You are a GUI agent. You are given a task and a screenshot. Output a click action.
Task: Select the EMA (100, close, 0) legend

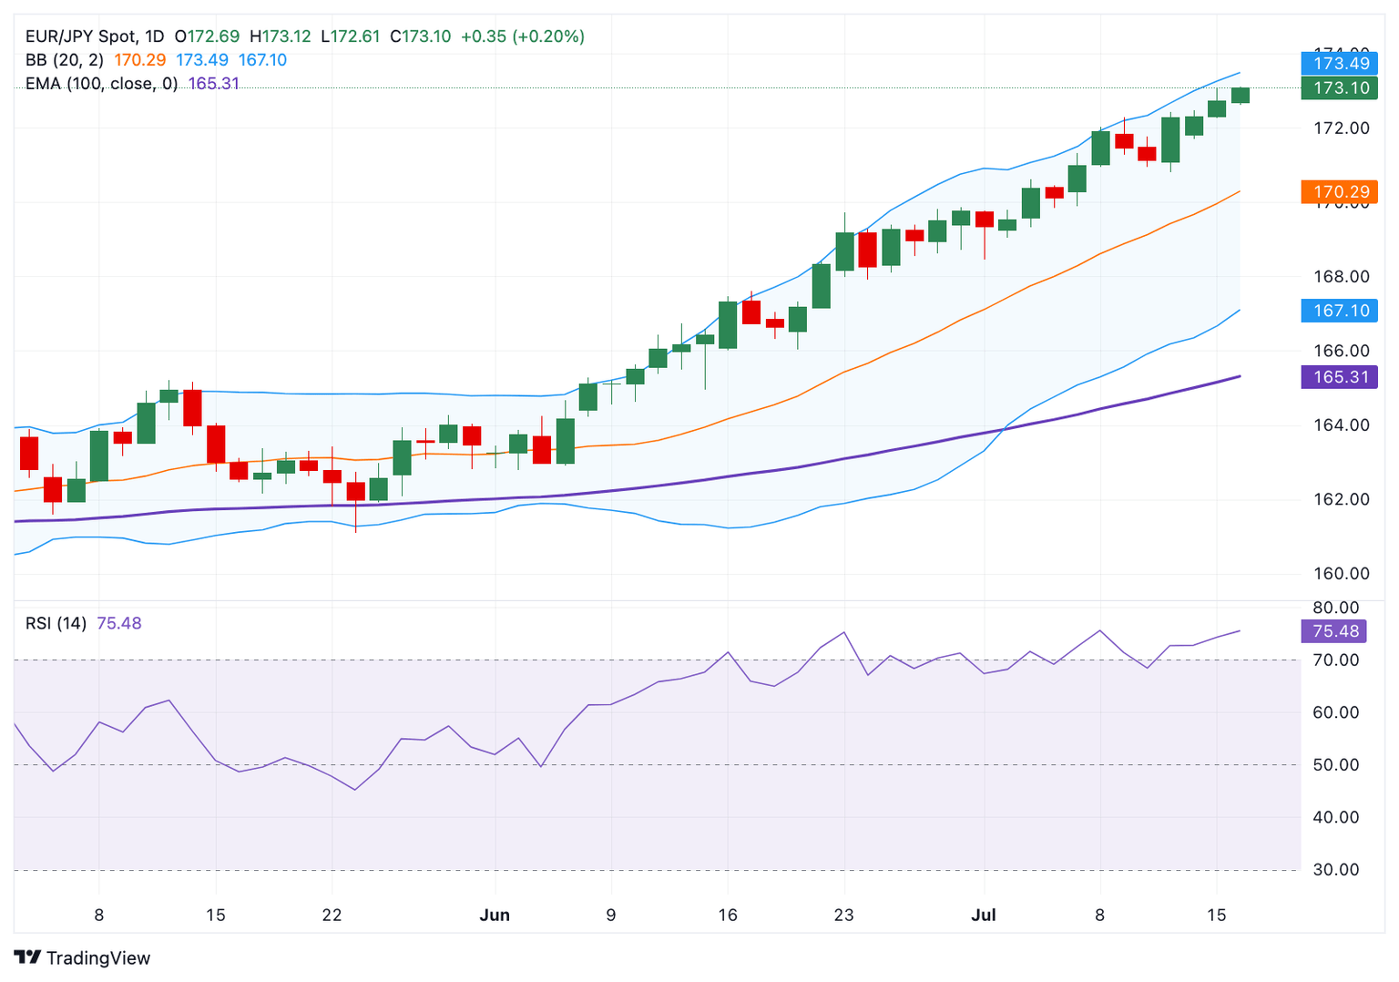coord(101,84)
